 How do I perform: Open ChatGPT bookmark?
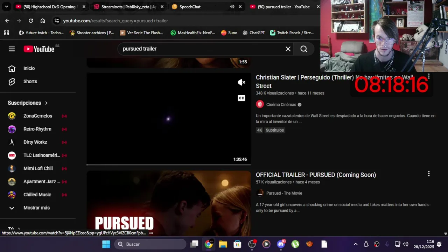point(254,33)
